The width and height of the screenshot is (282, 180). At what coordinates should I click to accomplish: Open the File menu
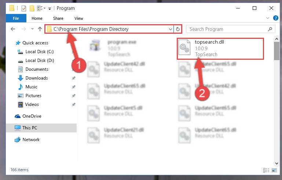coord(16,18)
